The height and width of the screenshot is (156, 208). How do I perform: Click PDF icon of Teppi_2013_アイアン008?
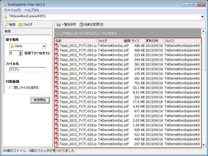57,79
